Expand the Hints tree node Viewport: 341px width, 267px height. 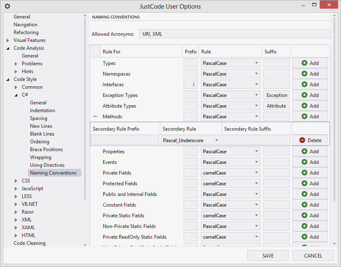coord(16,71)
